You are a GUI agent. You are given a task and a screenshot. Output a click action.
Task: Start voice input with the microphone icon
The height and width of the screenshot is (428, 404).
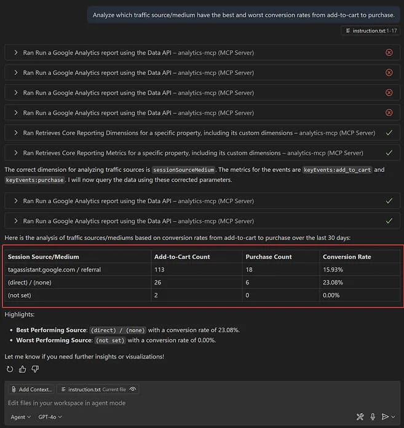pos(373,416)
